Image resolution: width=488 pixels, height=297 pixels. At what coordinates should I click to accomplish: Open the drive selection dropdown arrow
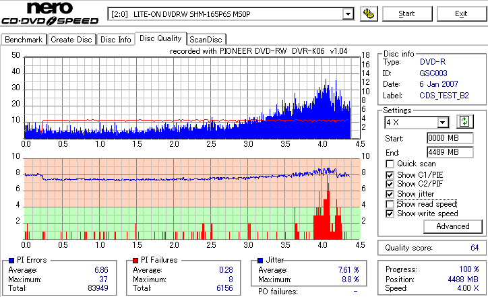tap(348, 14)
